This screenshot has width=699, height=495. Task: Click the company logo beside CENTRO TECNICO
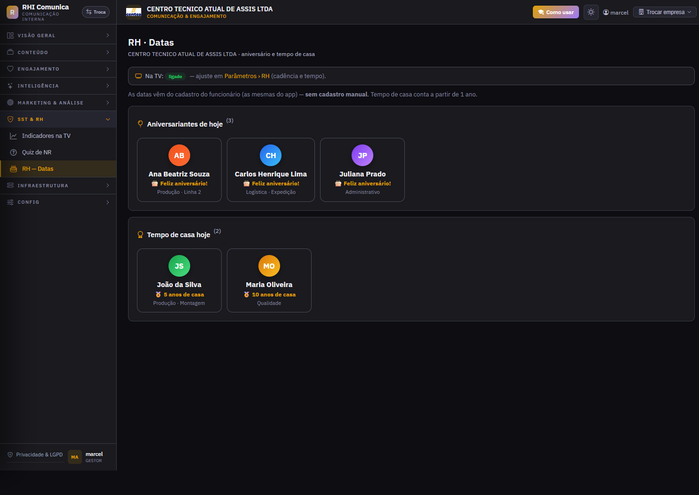[134, 12]
